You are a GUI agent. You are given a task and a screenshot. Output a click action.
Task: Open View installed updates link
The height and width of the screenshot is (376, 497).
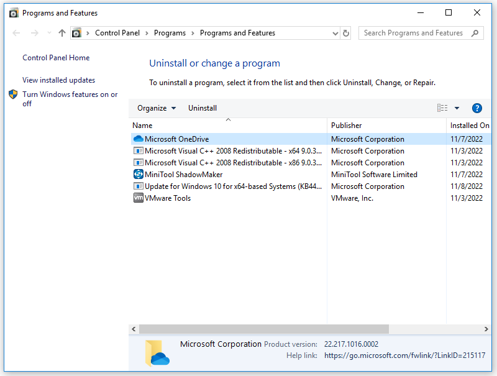(58, 80)
